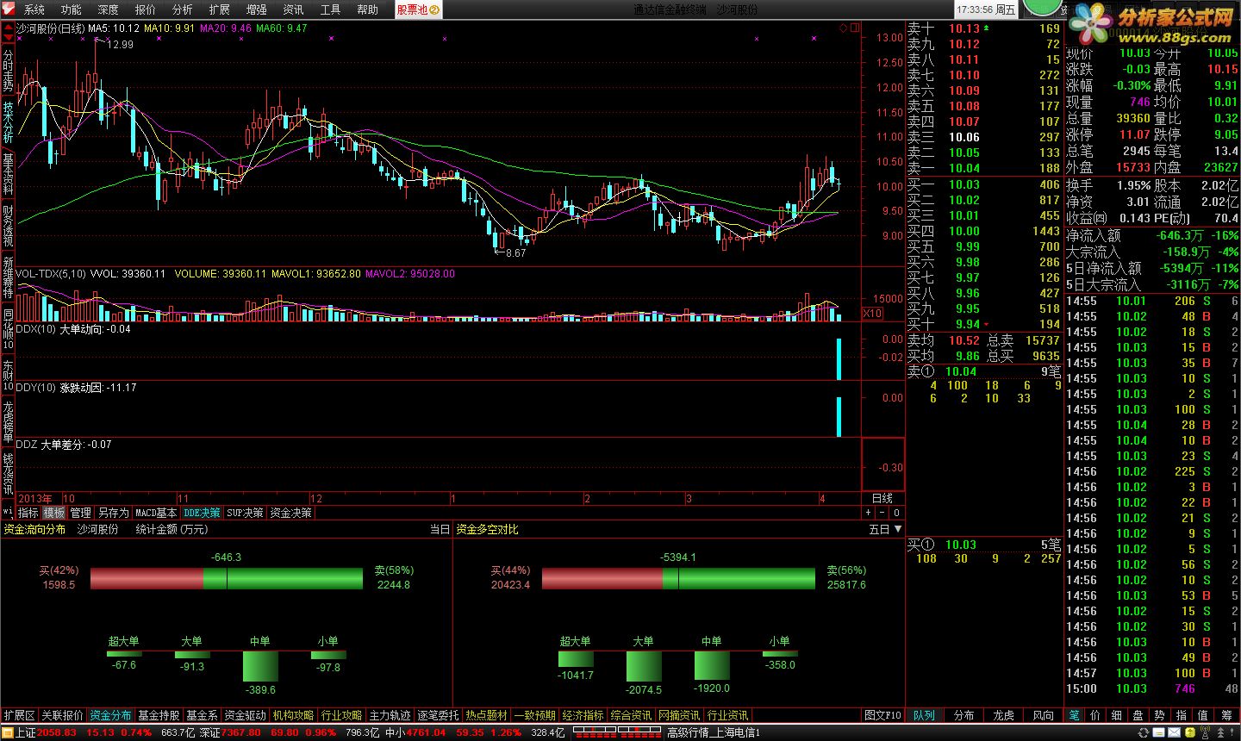Click the plus icon beside 日线 row
Screen dimensions: 1241x741
[x=869, y=513]
